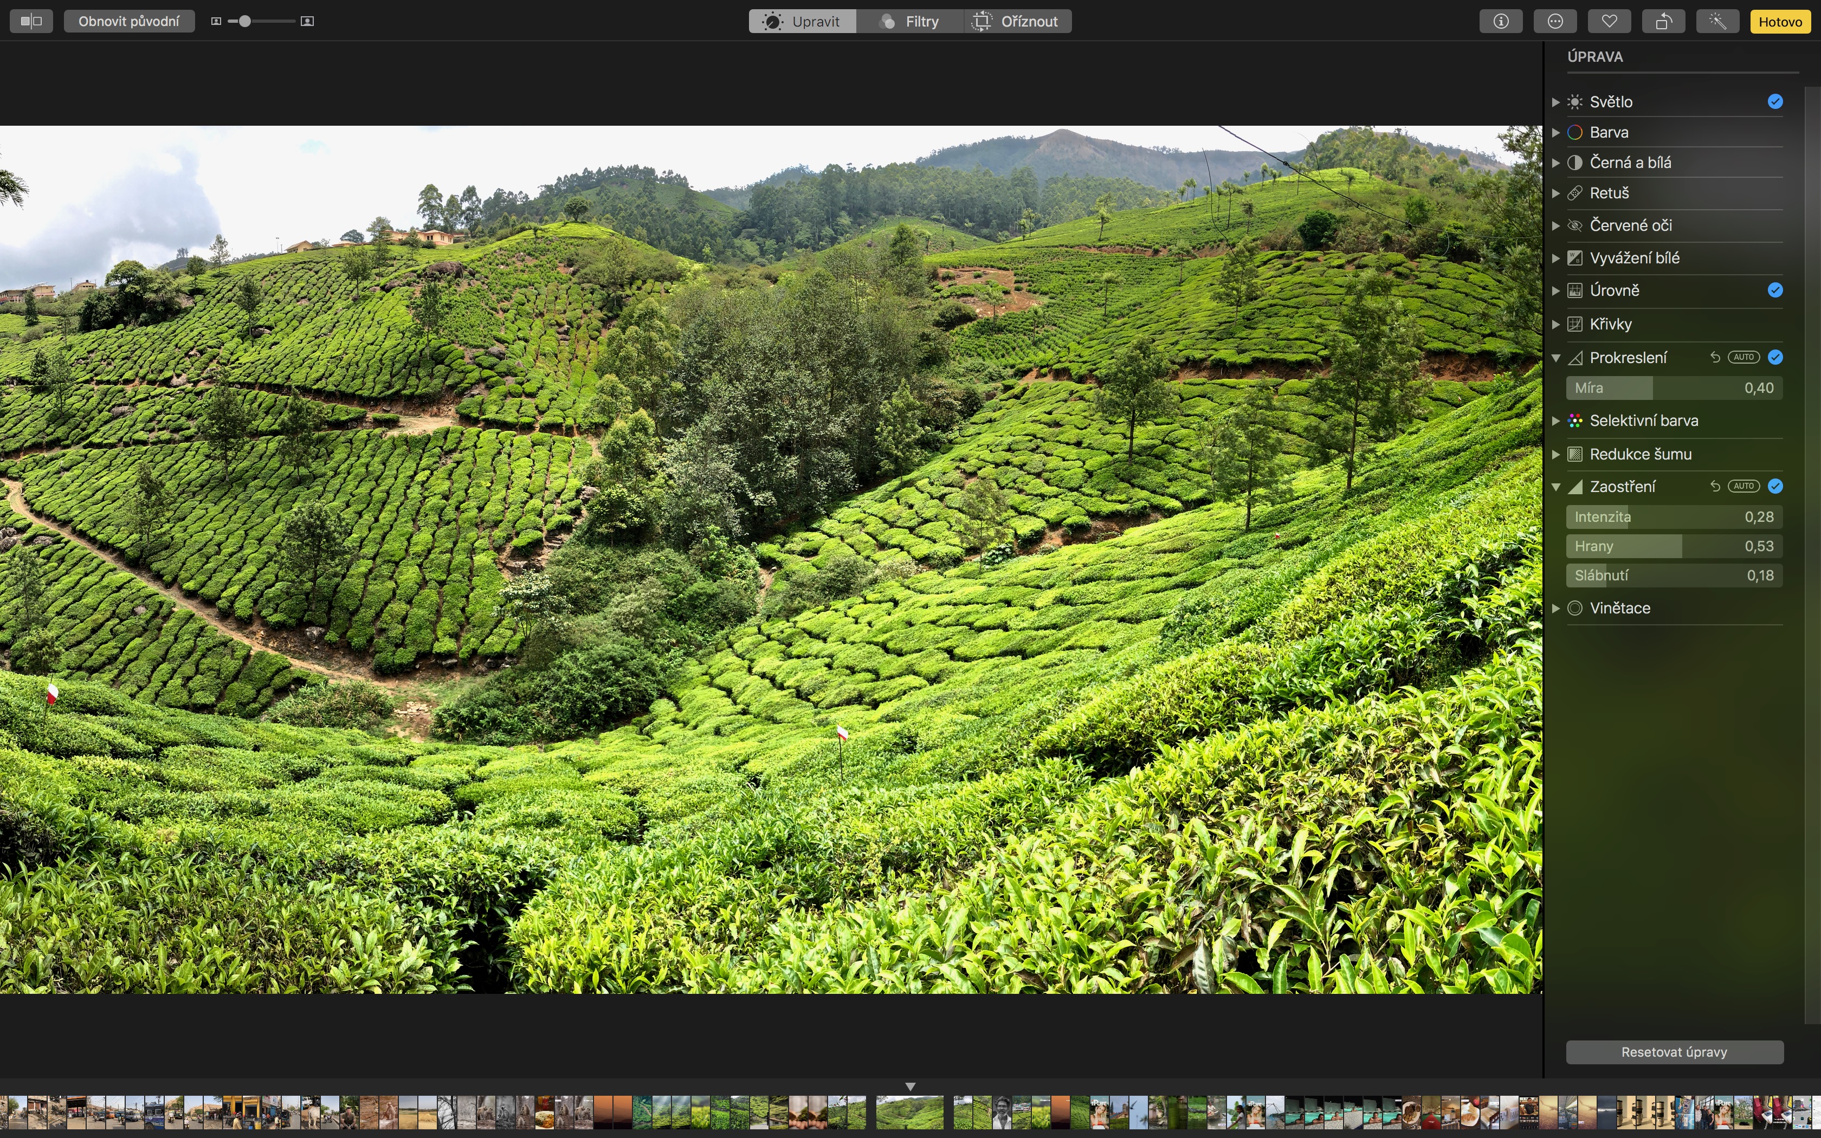Reset Zaostření with its undo arrow
Viewport: 1821px width, 1138px height.
pos(1715,486)
